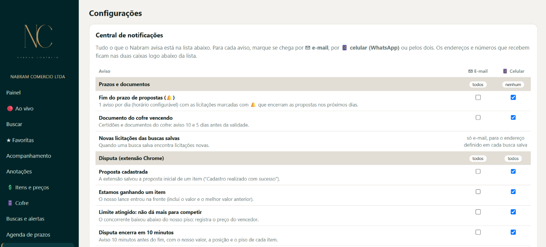Uncheck Celular for Limite atingido

[x=513, y=212]
